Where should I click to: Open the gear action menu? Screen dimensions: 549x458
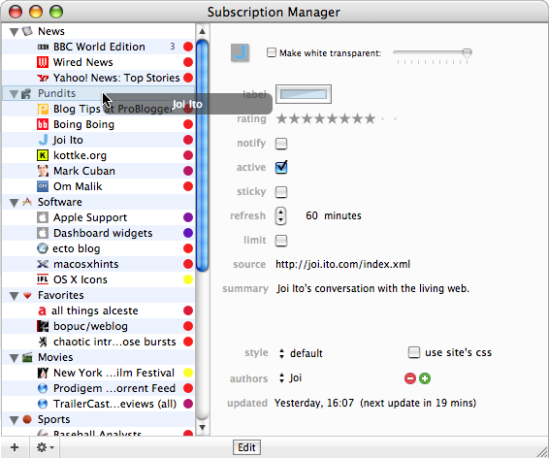point(45,447)
